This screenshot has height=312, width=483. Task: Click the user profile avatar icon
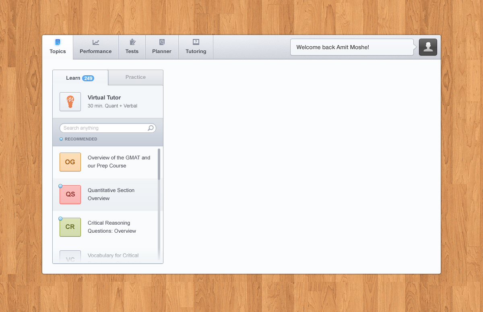[428, 47]
